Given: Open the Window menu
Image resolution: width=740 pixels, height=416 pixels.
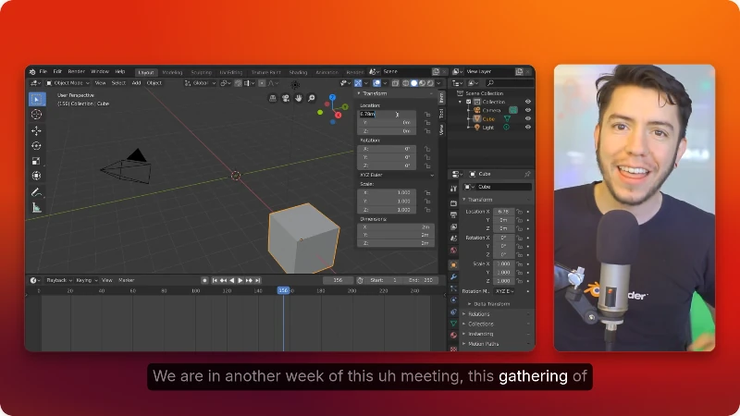Looking at the screenshot, I should point(100,72).
